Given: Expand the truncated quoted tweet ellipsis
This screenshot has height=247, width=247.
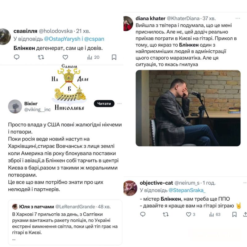Looking at the screenshot, I should 14,239.
